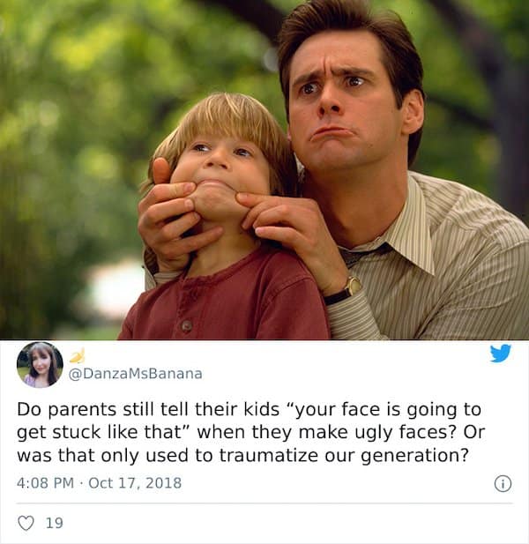Select the tweet text starting "Do parents"

click(x=250, y=432)
